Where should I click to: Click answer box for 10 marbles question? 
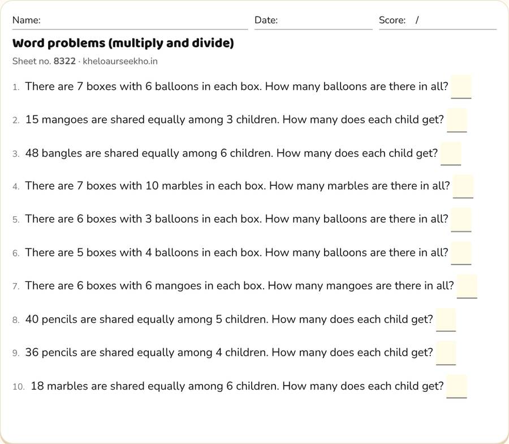(463, 186)
